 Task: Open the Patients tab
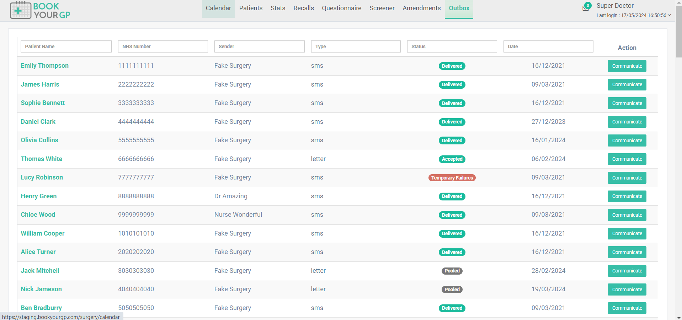click(x=251, y=8)
